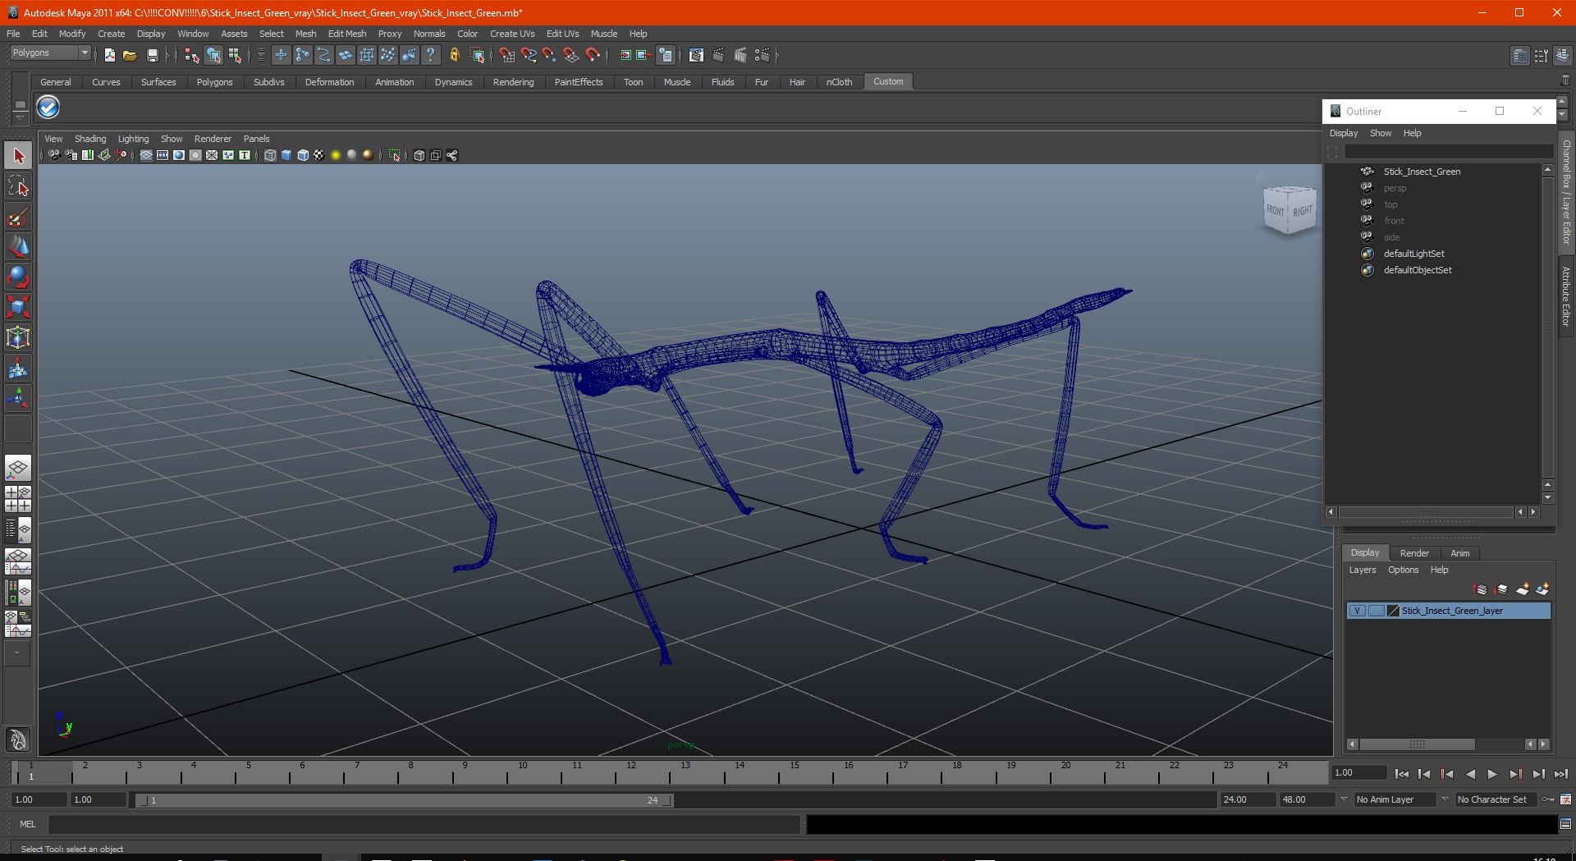The height and width of the screenshot is (861, 1576).
Task: Select the arrow Select Tool in toolbox
Action: tap(18, 156)
